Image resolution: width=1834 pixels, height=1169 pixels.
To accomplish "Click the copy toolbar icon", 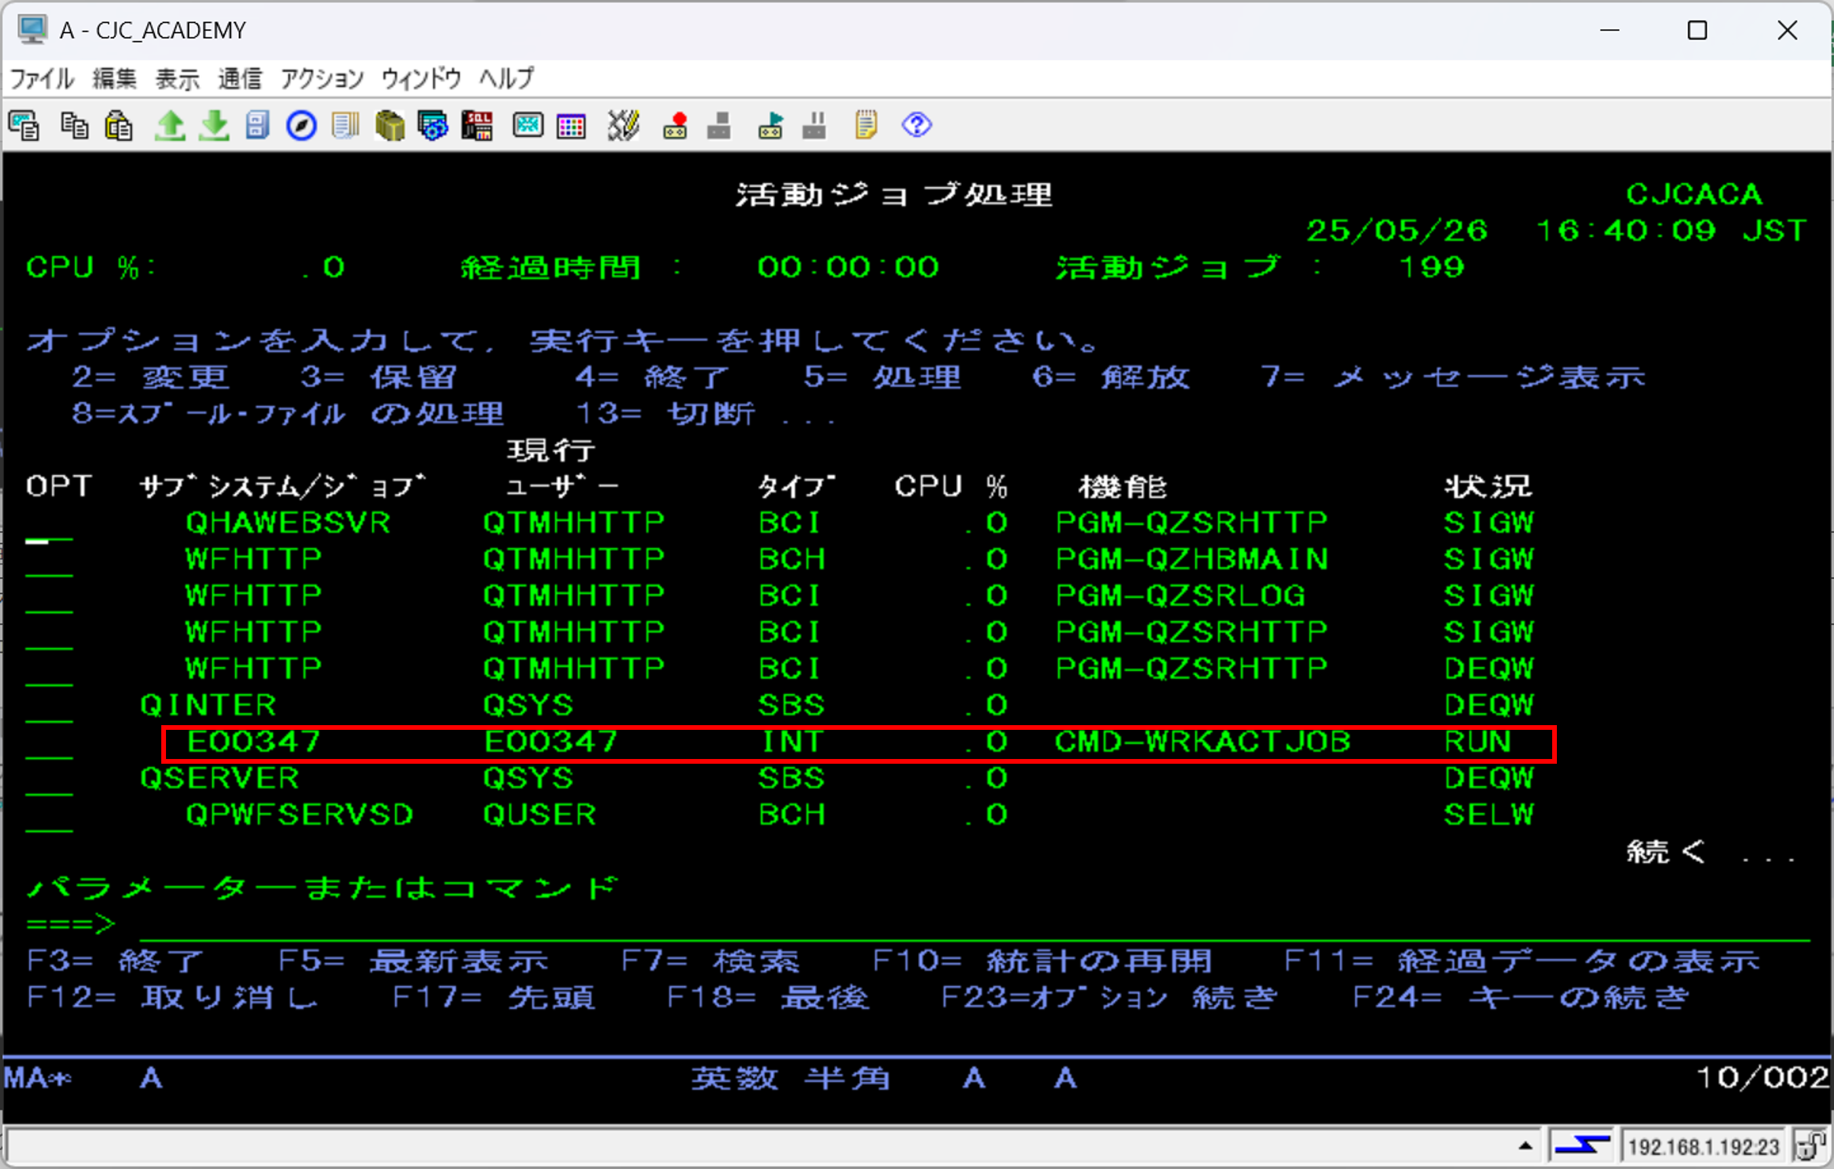I will [74, 125].
